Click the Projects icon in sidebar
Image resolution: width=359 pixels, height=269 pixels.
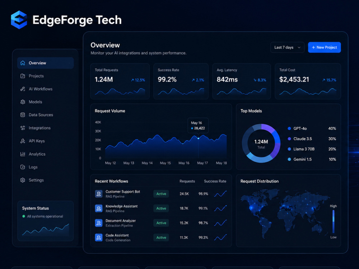[23, 76]
